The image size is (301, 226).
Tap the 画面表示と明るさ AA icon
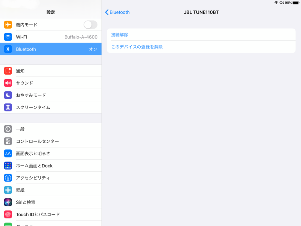coord(8,153)
